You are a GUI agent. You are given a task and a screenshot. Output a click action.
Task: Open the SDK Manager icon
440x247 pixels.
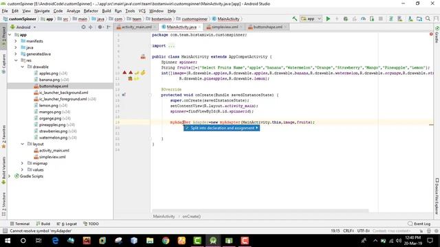tap(410, 19)
